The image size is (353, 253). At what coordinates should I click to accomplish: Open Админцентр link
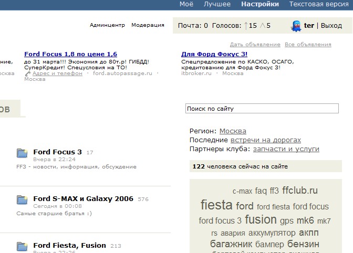pos(107,25)
